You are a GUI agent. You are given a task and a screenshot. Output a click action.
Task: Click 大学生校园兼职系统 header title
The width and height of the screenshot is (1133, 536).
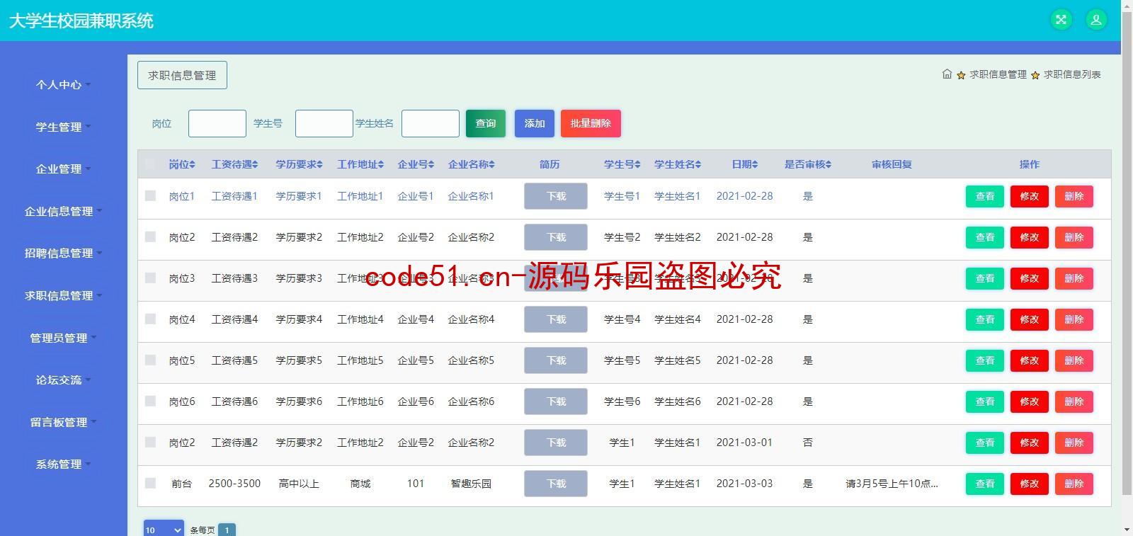pos(81,21)
